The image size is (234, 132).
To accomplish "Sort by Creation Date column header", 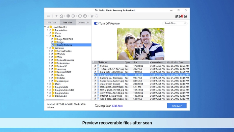I will (158, 62).
